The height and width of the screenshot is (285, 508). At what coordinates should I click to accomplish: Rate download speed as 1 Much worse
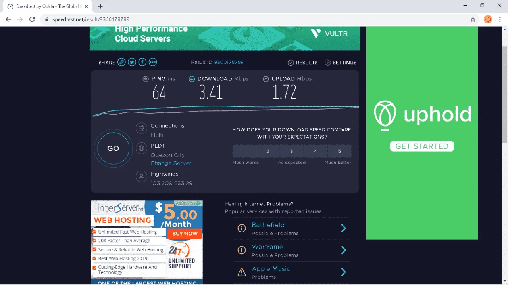coord(244,151)
